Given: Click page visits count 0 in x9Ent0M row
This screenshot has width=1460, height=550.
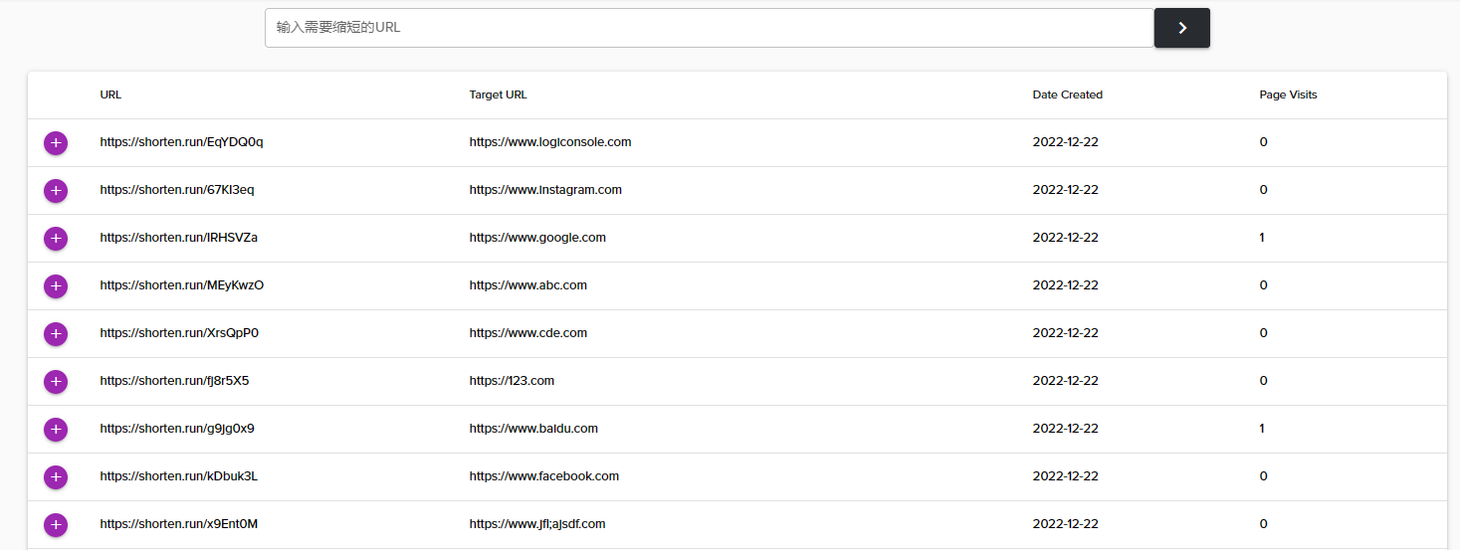Looking at the screenshot, I should coord(1263,524).
